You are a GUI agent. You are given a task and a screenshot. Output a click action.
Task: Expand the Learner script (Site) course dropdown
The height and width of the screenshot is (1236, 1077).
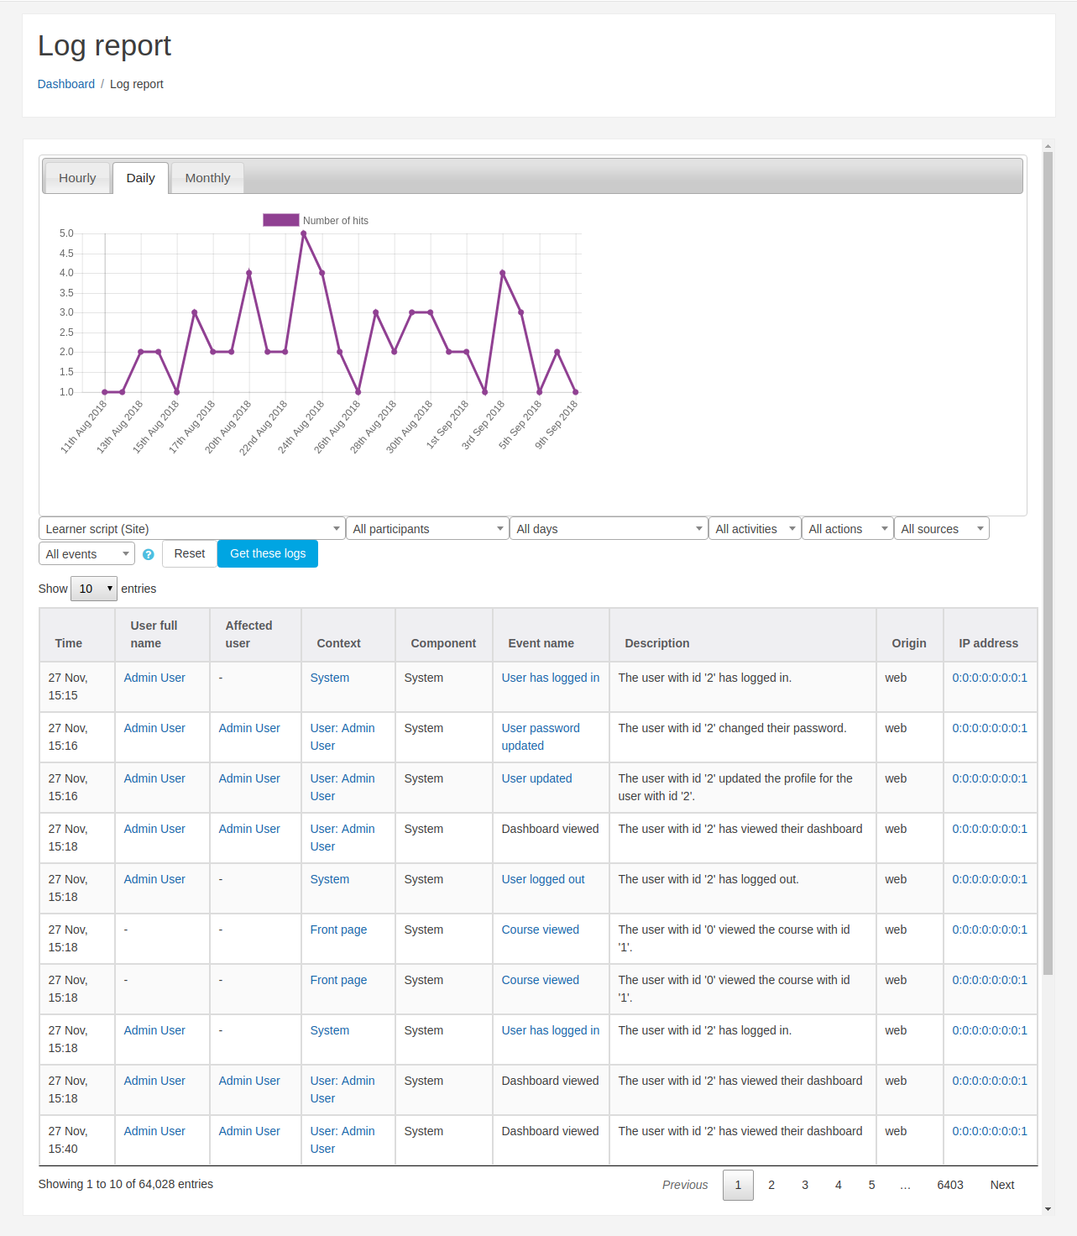pos(192,528)
